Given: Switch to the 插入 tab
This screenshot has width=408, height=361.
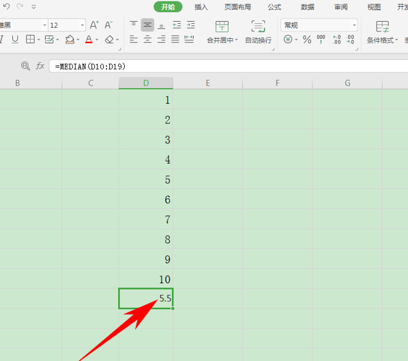Looking at the screenshot, I should click(x=201, y=7).
